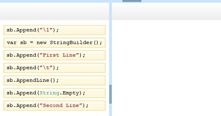The width and height of the screenshot is (221, 116).
Task: Click the gray header above the answer area
Action: 166,11
